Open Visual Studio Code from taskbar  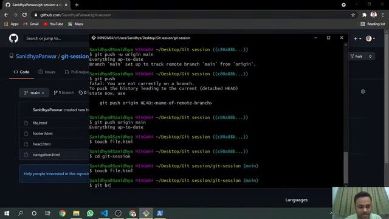[x=104, y=214]
